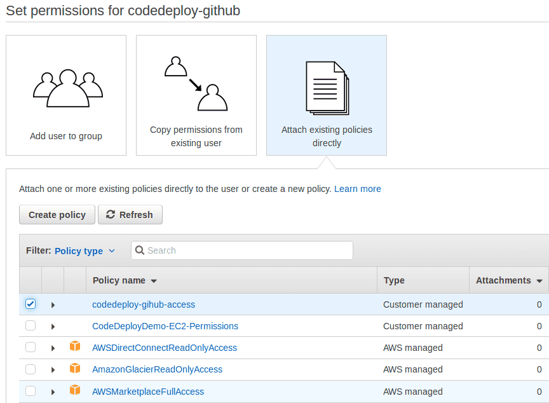
Task: Enable the AWSMarketplaceFullAccess checkbox
Action: pyautogui.click(x=30, y=391)
